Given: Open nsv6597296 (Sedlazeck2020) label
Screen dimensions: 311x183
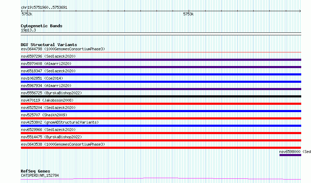Looking at the screenshot, I should [48, 56].
